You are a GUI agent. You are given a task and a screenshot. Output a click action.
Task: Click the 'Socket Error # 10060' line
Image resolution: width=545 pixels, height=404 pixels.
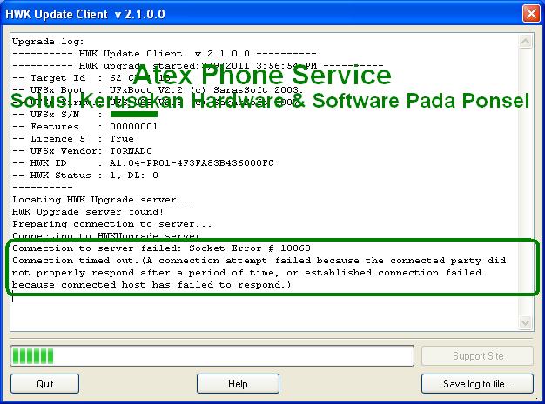(x=161, y=248)
